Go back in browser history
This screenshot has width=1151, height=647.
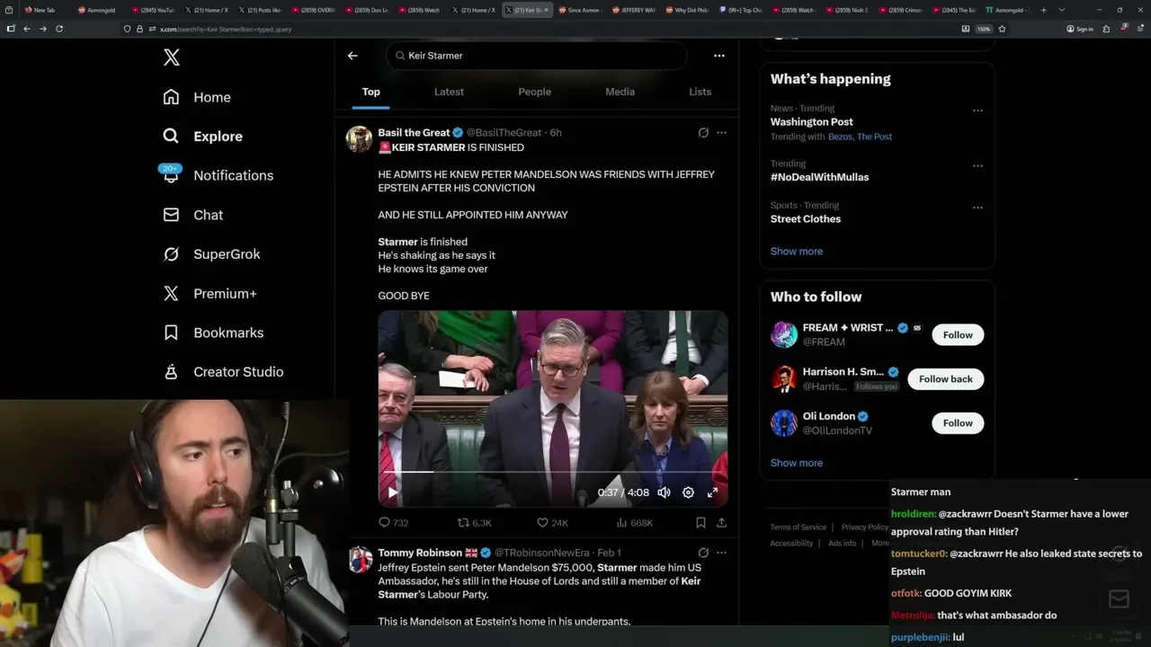tap(27, 29)
